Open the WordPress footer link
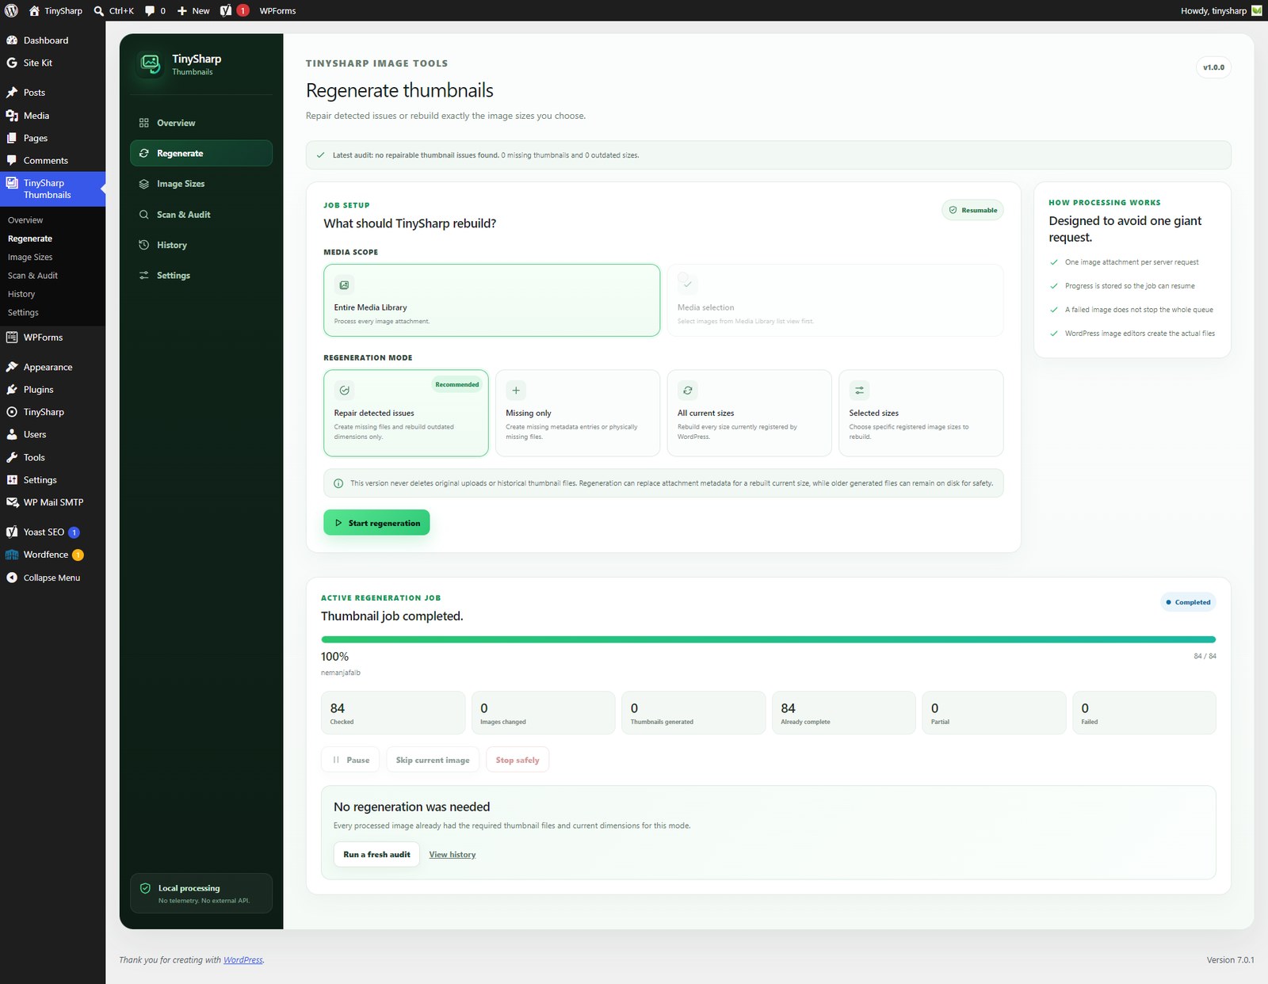Screen dimensions: 1268x984 243,959
